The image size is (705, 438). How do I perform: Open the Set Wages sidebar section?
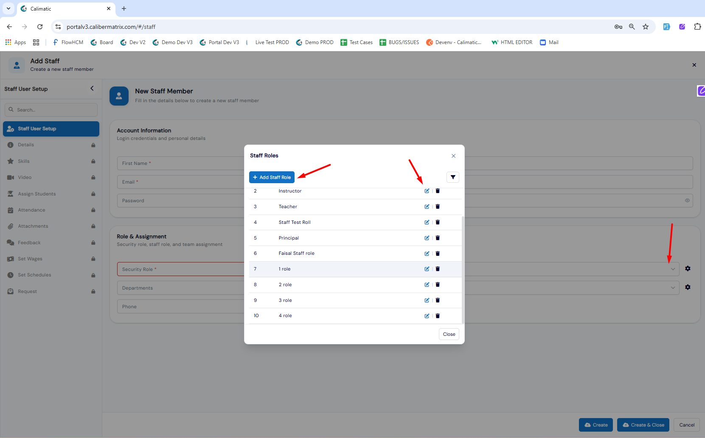tap(51, 259)
